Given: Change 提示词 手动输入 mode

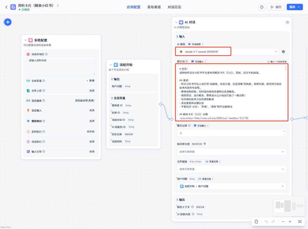Looking at the screenshot, I should (199, 62).
